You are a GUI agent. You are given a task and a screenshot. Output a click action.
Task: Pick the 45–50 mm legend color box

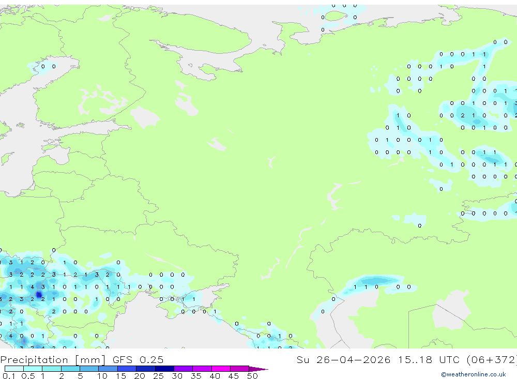click(240, 369)
